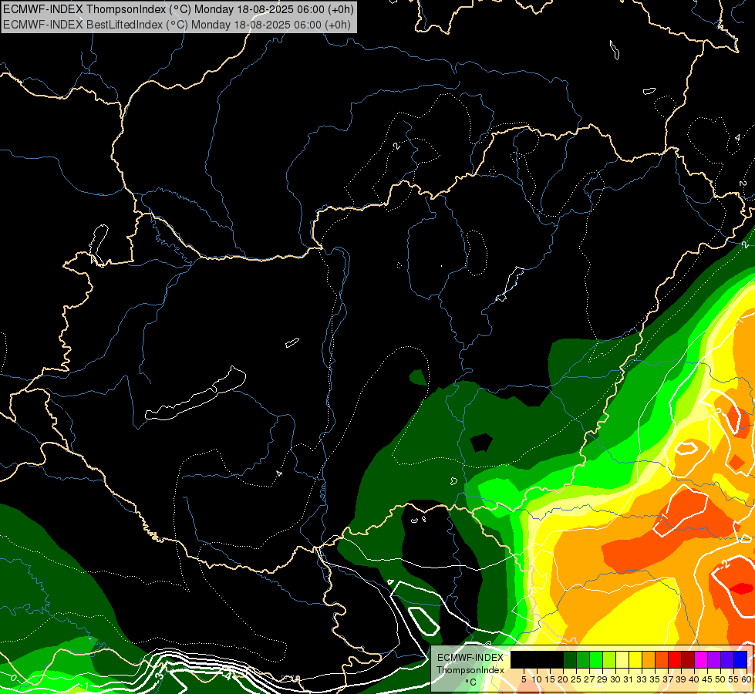
Task: Pick the blue 55–60 legend swatch
Action: pos(740,659)
